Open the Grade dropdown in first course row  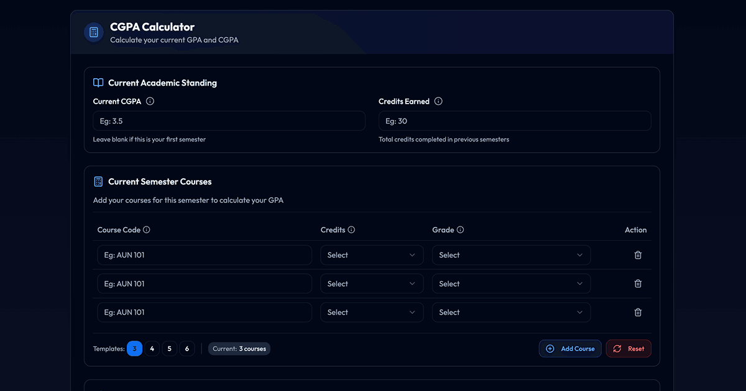pos(511,255)
